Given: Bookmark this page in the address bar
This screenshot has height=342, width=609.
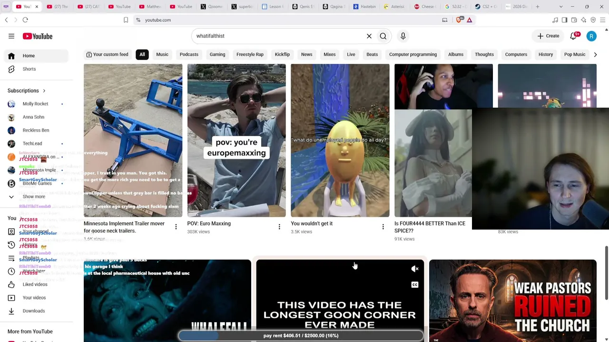Looking at the screenshot, I should pos(126,20).
